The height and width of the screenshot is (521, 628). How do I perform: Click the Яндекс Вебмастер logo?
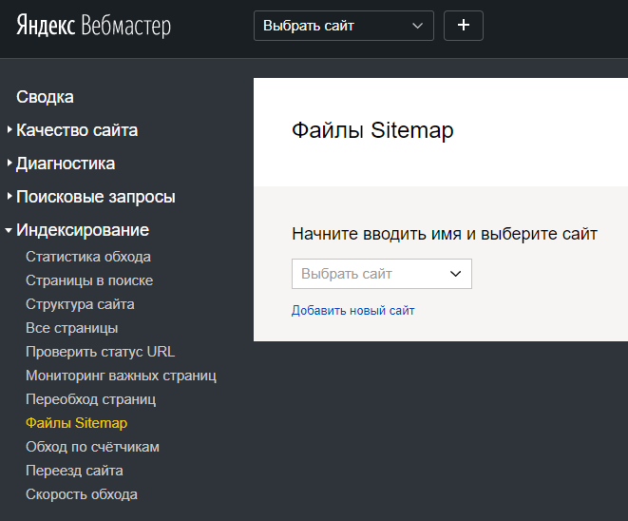[93, 26]
